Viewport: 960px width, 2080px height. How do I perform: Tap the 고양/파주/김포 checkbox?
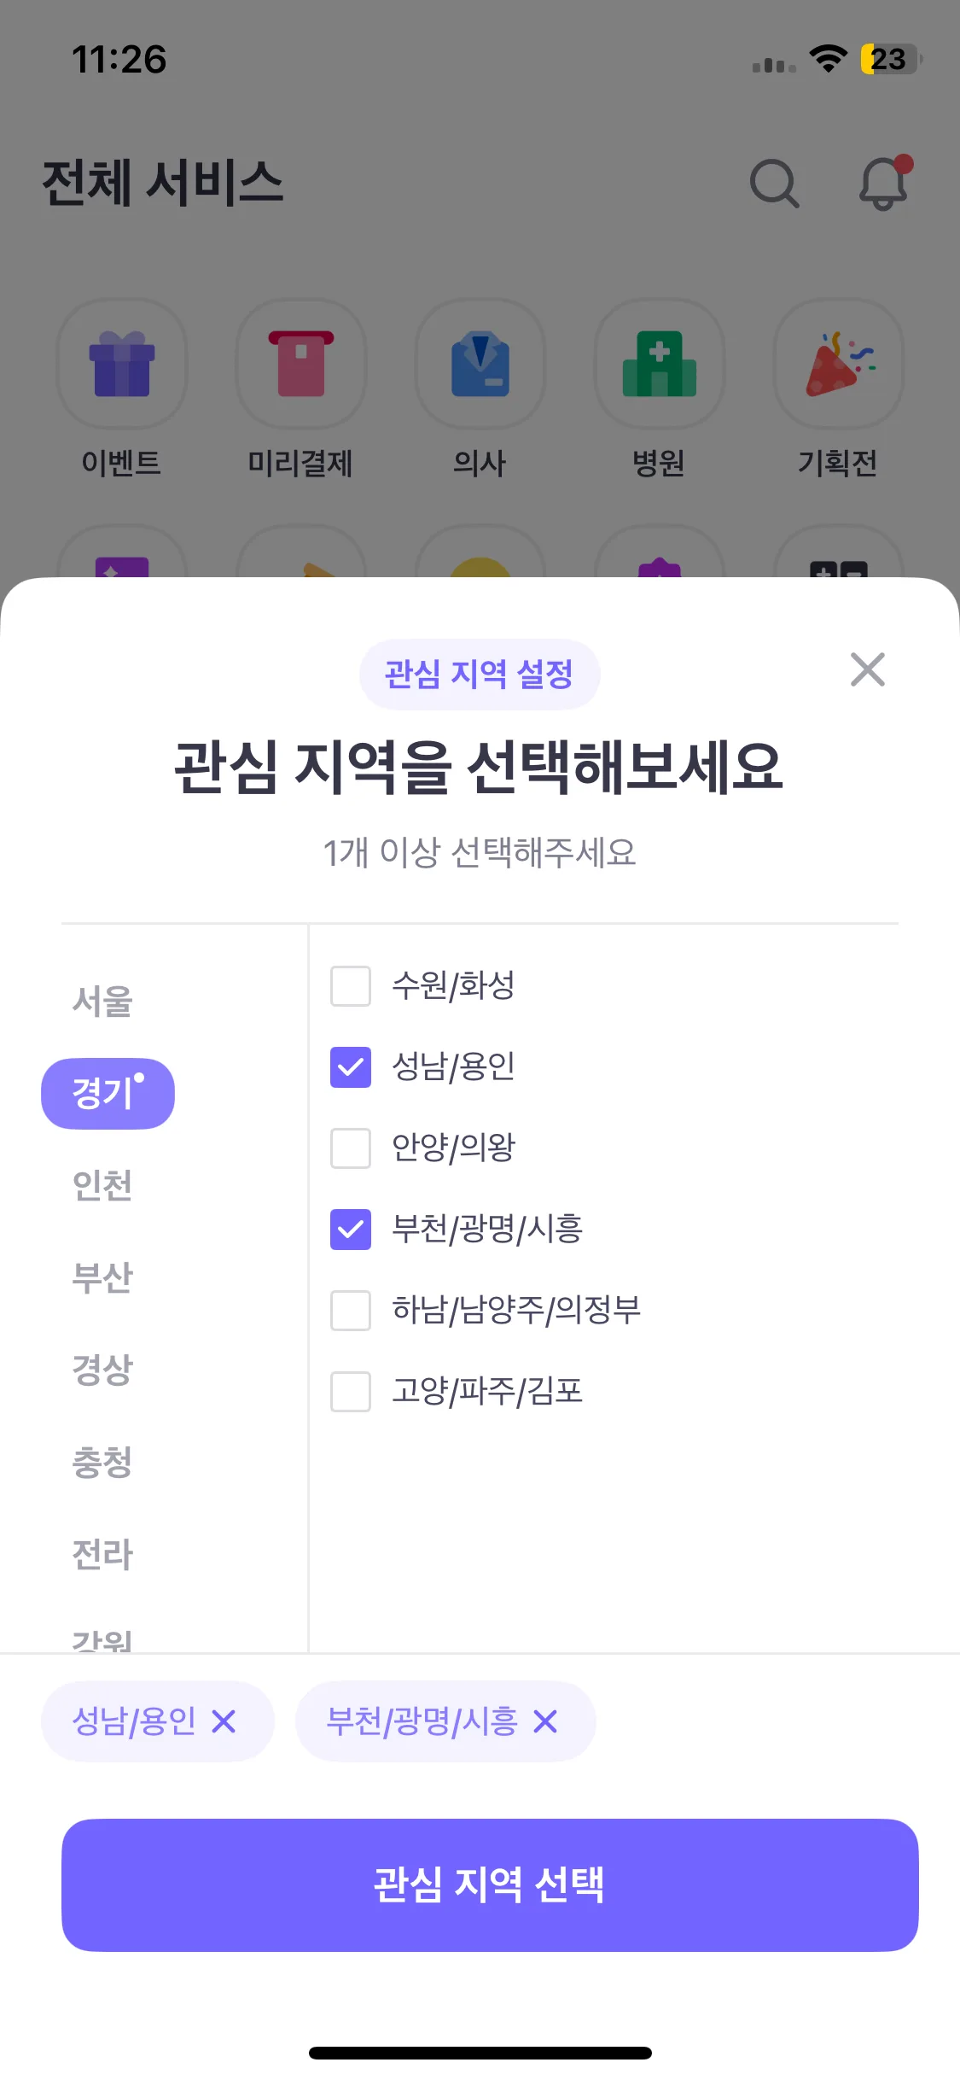click(x=351, y=1392)
